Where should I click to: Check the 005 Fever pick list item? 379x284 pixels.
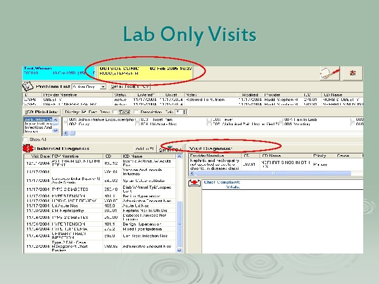tap(209, 120)
